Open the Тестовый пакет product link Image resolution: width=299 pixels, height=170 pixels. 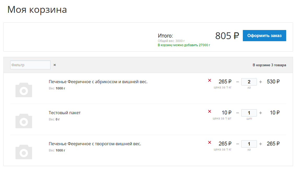click(65, 113)
